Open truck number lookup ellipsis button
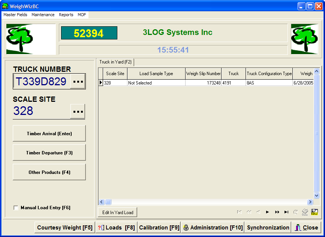 (78, 82)
